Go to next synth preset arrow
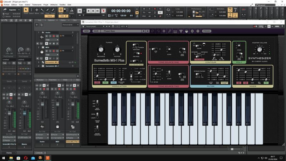This screenshot has width=286, height=161. tap(147, 31)
